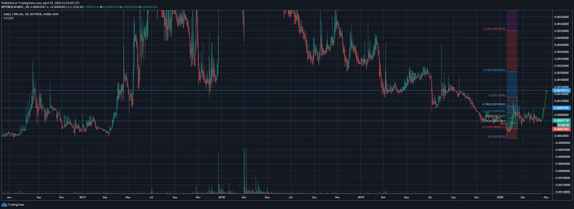Click the red Fibonacci zone below 2.618
The width and height of the screenshot is (574, 209).
click(512, 51)
